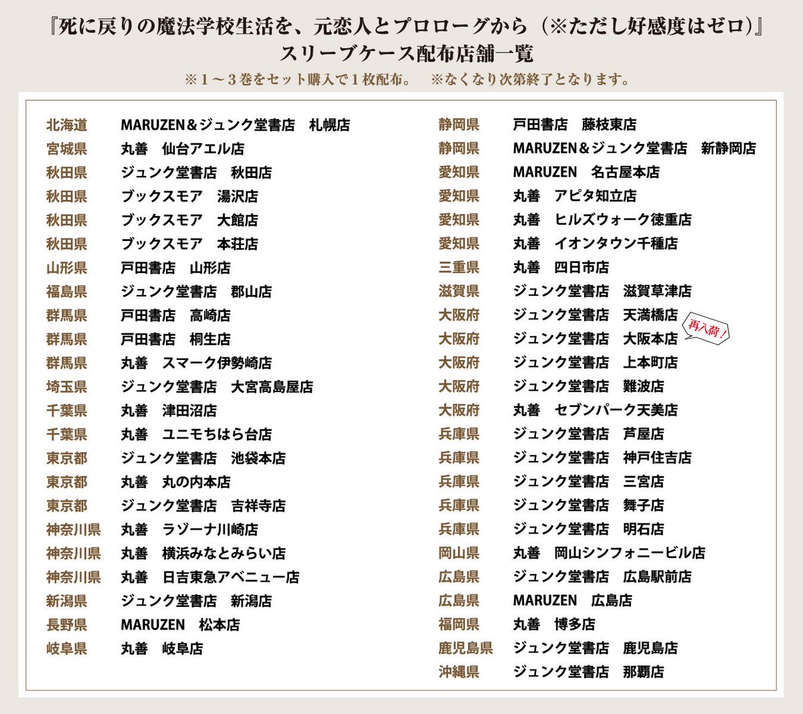Select 戸田書店 山形店
Viewport: 803px width, 714px height.
pos(176,268)
